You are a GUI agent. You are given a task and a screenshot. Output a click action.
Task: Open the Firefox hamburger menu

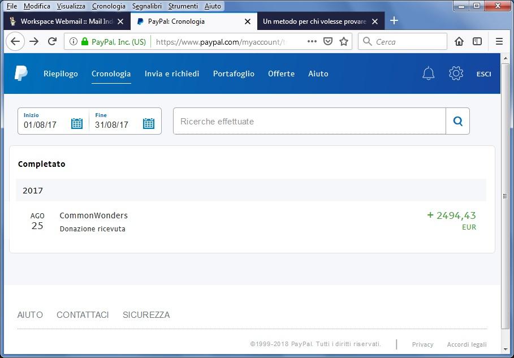[x=499, y=41]
